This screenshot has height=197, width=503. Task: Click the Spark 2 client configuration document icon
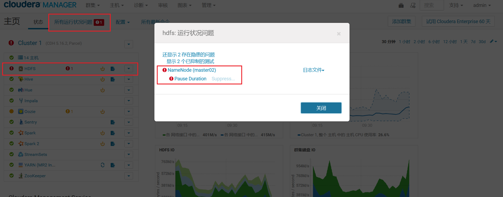113,144
